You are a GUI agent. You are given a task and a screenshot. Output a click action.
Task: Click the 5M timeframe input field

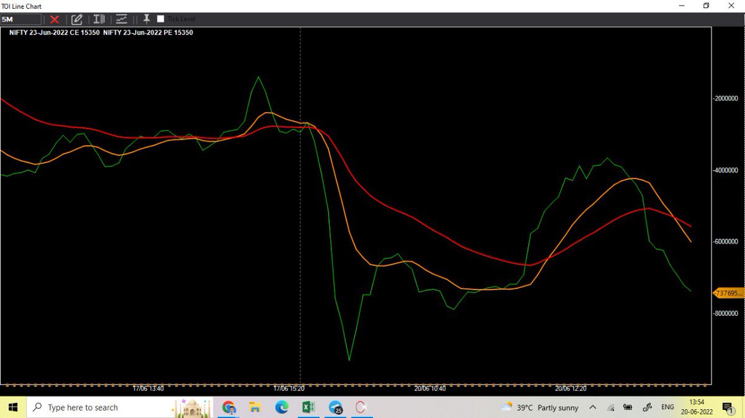[x=21, y=19]
